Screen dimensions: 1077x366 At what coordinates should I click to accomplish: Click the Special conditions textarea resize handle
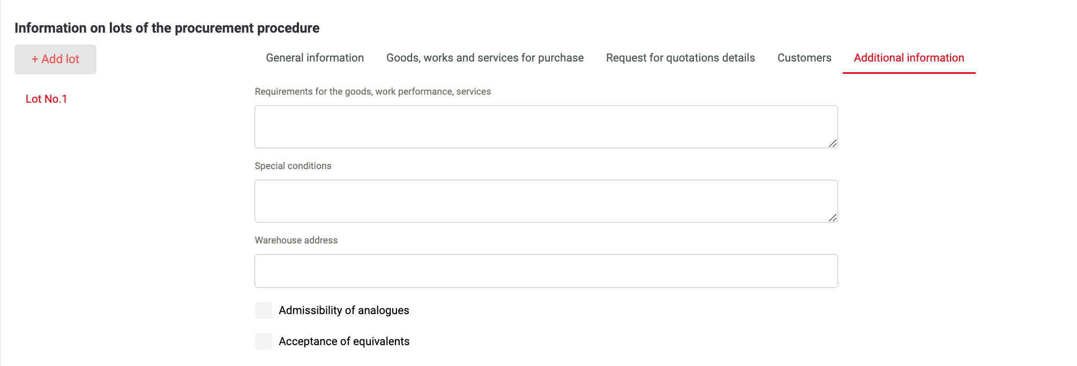pyautogui.click(x=833, y=217)
